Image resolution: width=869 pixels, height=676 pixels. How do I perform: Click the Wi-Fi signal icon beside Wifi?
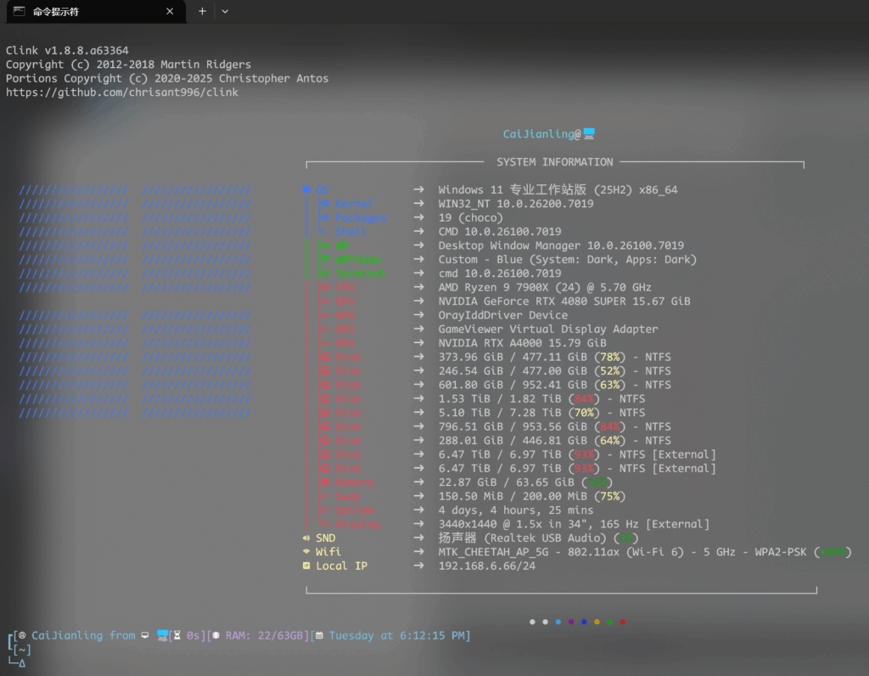[x=306, y=552]
